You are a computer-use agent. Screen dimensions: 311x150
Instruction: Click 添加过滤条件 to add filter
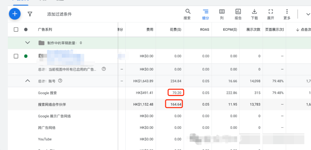tap(59, 14)
